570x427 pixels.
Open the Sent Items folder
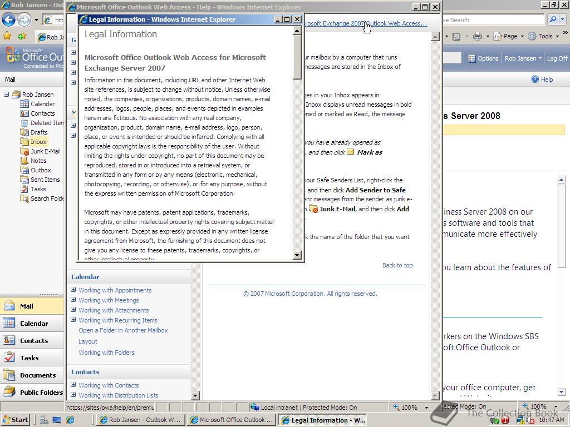coord(45,180)
